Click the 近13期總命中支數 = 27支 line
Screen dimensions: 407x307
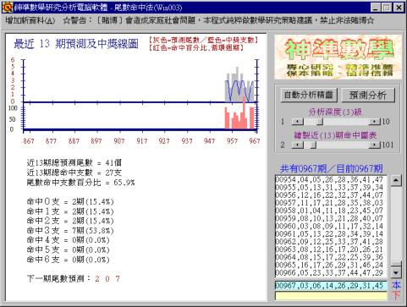(x=74, y=173)
